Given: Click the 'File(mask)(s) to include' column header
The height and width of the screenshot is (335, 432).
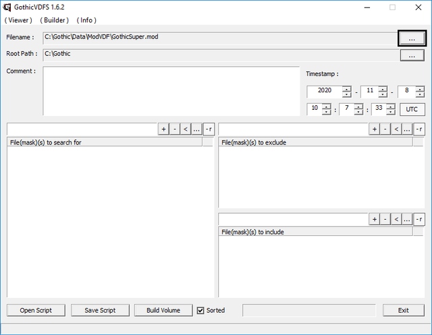Looking at the screenshot, I should 316,232.
